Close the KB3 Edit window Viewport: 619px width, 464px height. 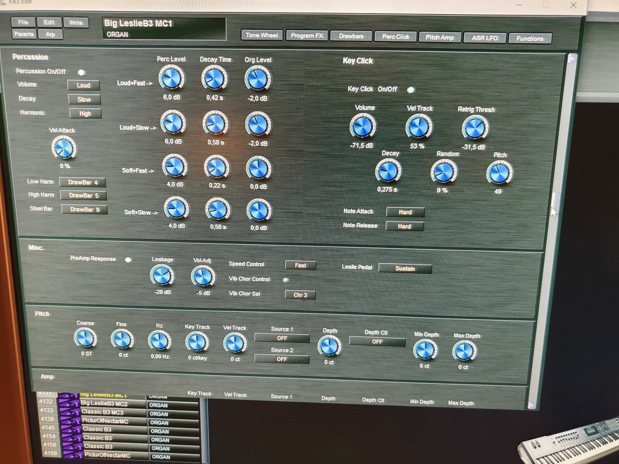[573, 5]
